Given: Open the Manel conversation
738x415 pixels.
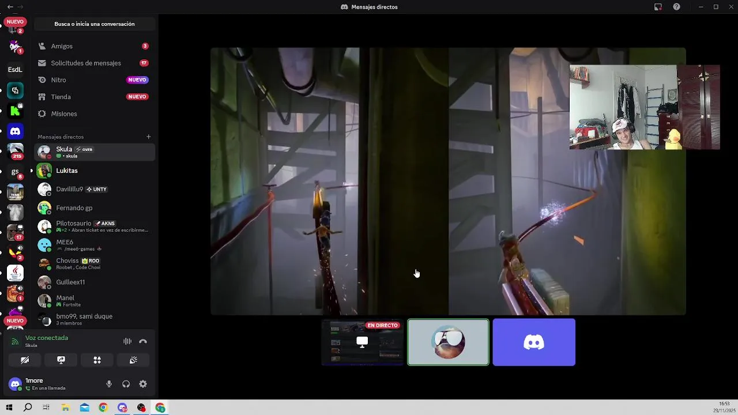Looking at the screenshot, I should pos(95,300).
